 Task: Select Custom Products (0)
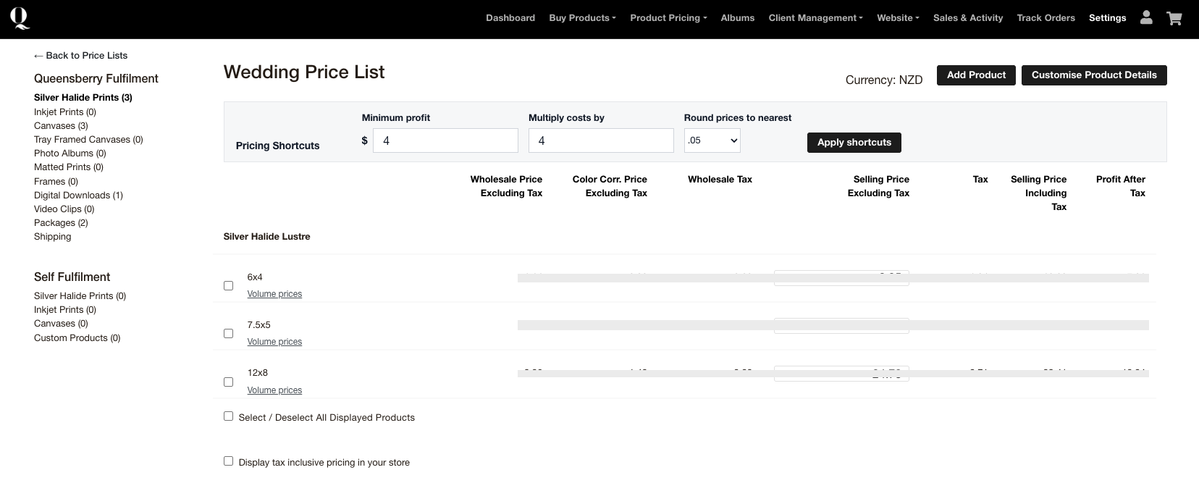pos(77,338)
